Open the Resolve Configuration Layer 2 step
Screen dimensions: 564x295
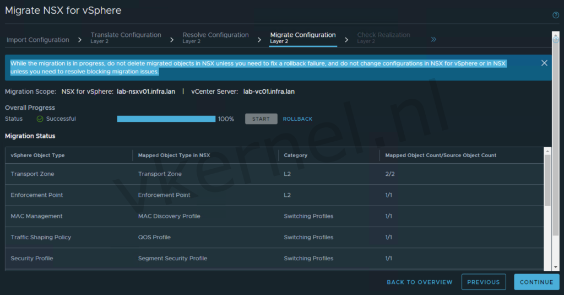[215, 37]
